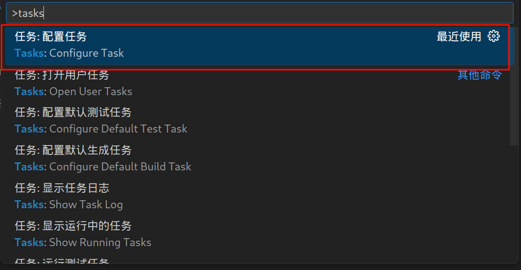Click "Tasks: Configure Default Test Task" text

(101, 129)
